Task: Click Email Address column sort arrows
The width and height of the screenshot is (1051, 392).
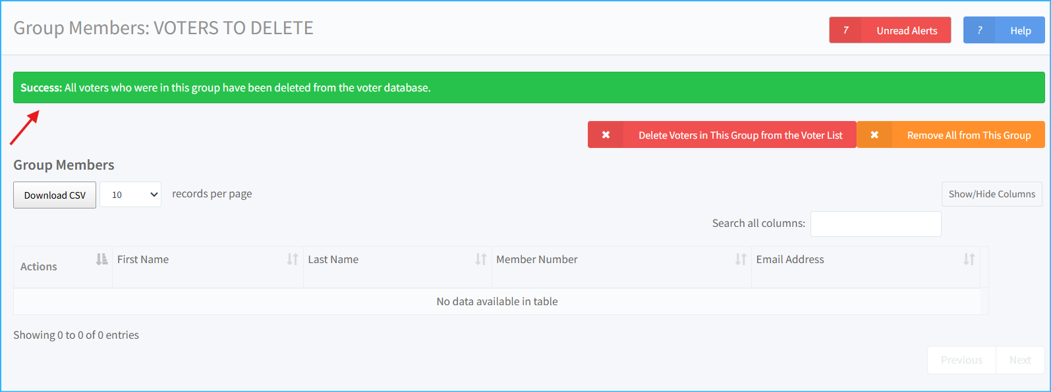Action: click(969, 259)
